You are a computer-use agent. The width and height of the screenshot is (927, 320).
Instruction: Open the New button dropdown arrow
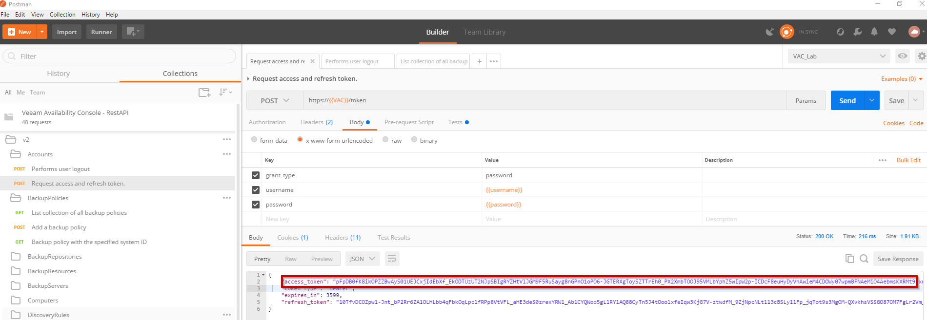42,32
